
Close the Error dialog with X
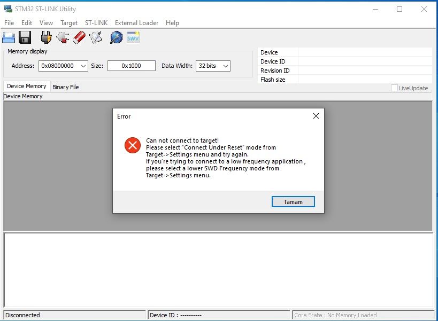pyautogui.click(x=316, y=116)
